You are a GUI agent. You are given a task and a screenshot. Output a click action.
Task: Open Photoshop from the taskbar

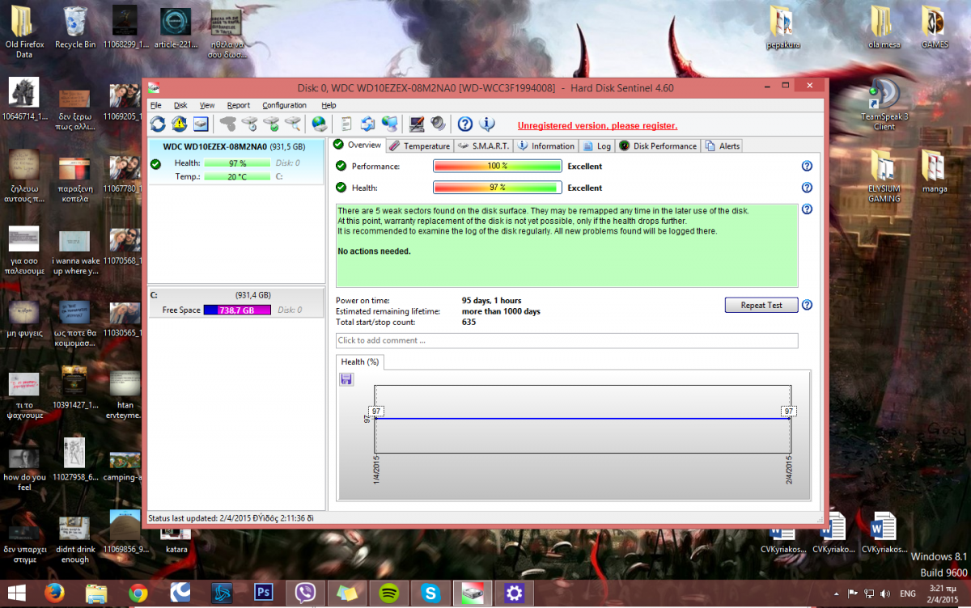tap(264, 593)
